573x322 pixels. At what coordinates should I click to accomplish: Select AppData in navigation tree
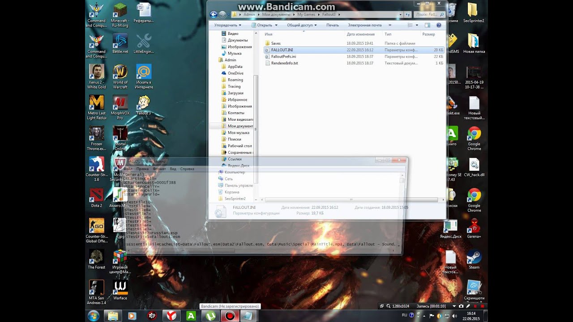point(235,67)
